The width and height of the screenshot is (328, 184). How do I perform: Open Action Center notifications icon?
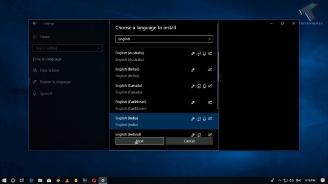tap(322, 180)
